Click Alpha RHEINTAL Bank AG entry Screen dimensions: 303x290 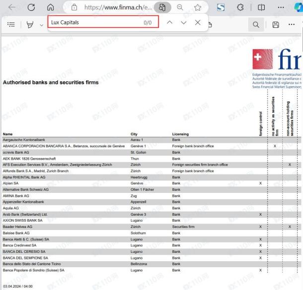(24, 177)
